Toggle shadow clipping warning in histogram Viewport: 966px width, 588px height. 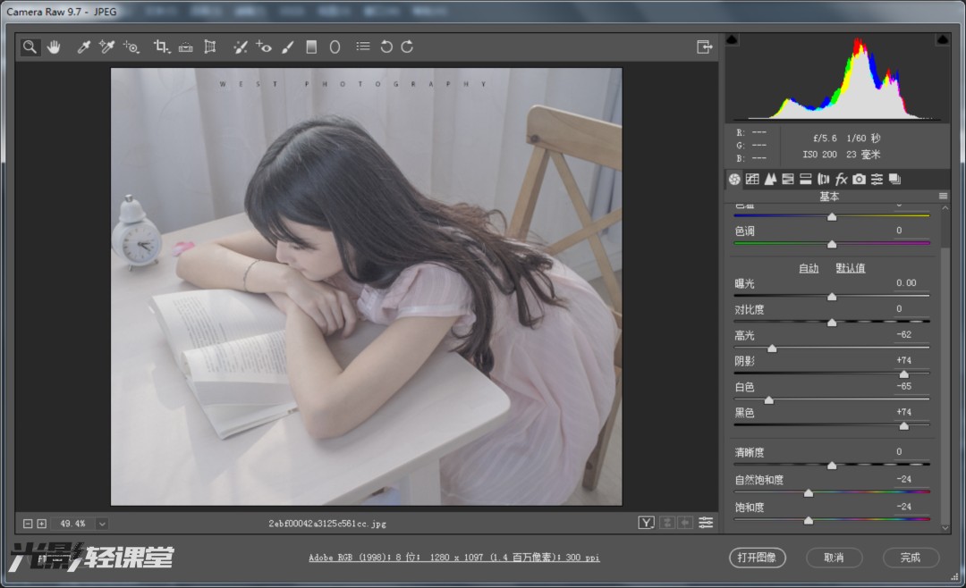click(x=732, y=40)
